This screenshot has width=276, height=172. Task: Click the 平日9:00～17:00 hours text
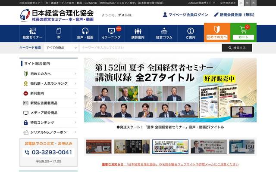48,162
